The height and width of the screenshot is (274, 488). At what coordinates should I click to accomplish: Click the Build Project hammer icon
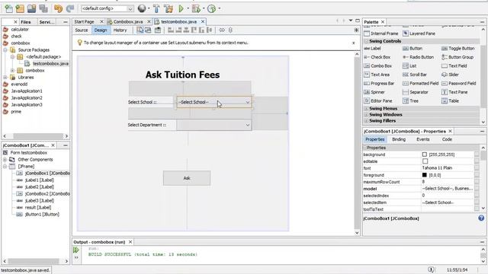click(156, 8)
